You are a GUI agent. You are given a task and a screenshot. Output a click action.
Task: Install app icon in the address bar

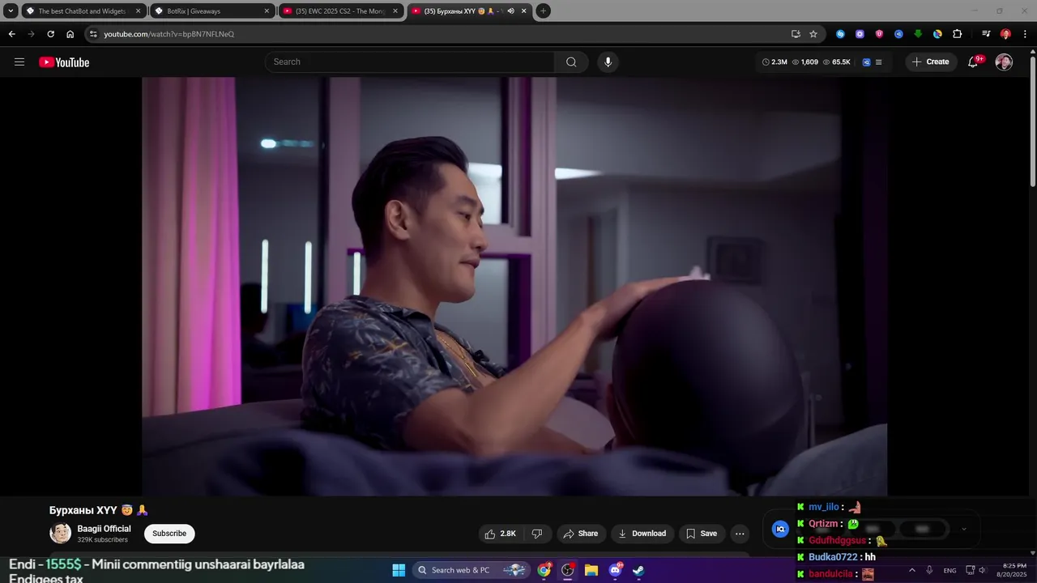(x=796, y=34)
